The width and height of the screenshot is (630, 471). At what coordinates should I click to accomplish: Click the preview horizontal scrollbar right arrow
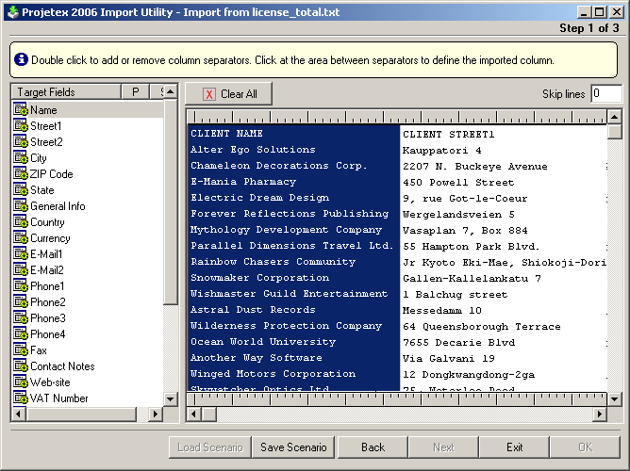[x=599, y=414]
